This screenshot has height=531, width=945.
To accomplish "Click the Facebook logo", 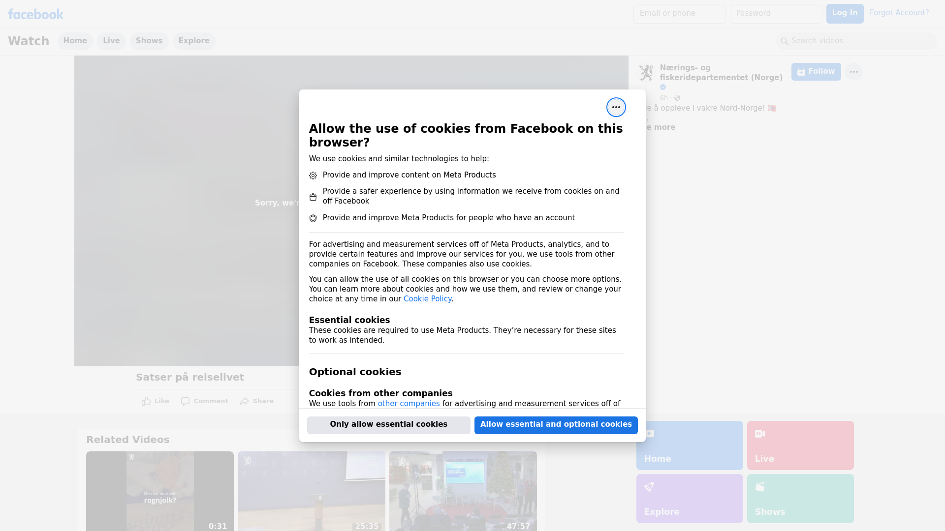I will tap(35, 14).
